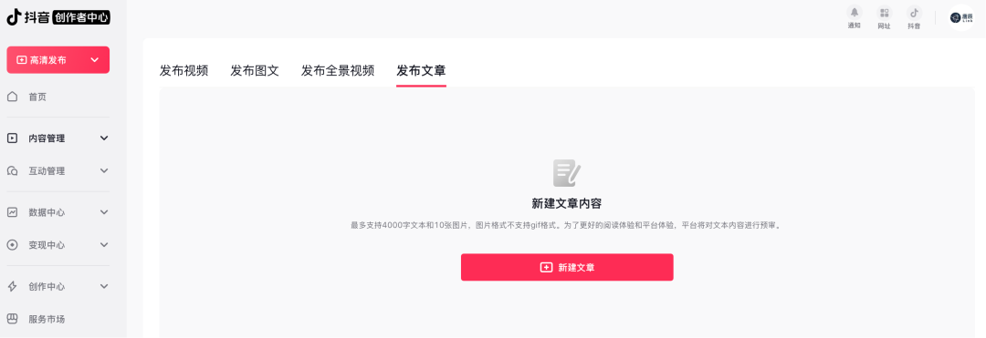Screen dimensions: 986x338
Task: Expand the 高清发布 dropdown arrow
Action: 95,59
